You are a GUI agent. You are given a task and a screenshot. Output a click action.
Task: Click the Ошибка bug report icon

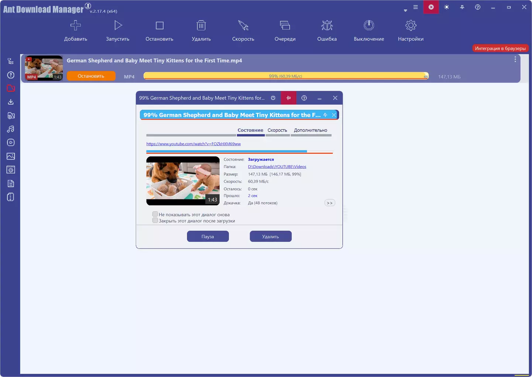(327, 26)
